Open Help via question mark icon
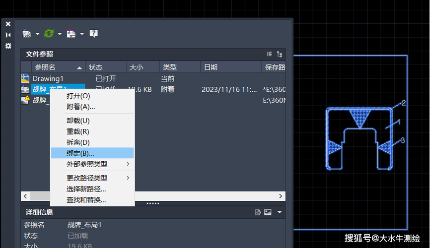Screen dimensions: 430x248 click(93, 34)
